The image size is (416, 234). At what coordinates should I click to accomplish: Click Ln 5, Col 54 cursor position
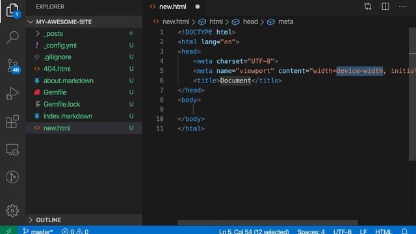click(x=254, y=231)
